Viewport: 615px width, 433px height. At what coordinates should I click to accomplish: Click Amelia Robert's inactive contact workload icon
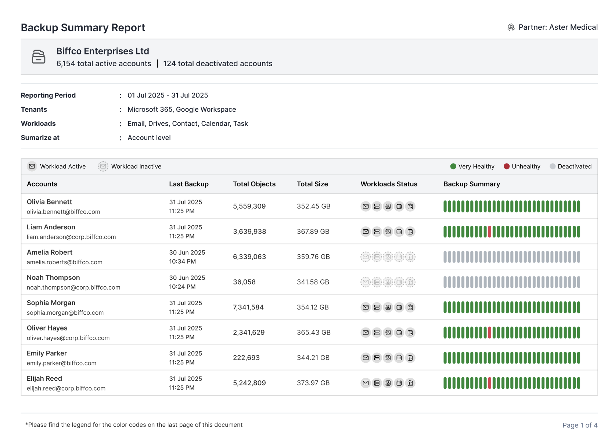(x=388, y=257)
